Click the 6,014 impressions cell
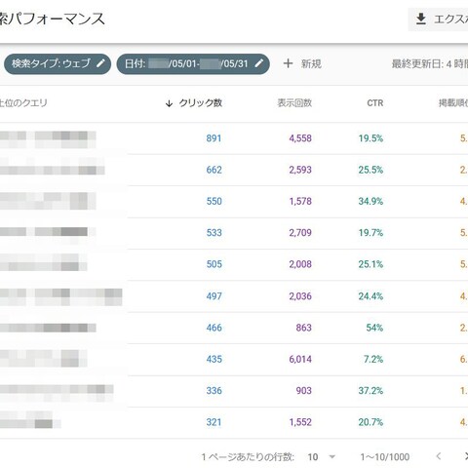468x468 pixels. point(300,359)
